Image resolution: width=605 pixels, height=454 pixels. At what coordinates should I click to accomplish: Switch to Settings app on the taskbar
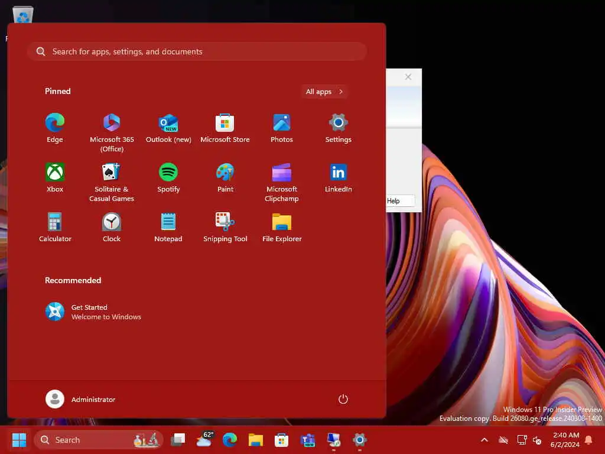pyautogui.click(x=359, y=440)
